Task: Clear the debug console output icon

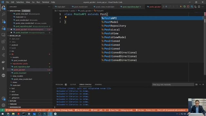Action: pyautogui.click(x=196, y=84)
